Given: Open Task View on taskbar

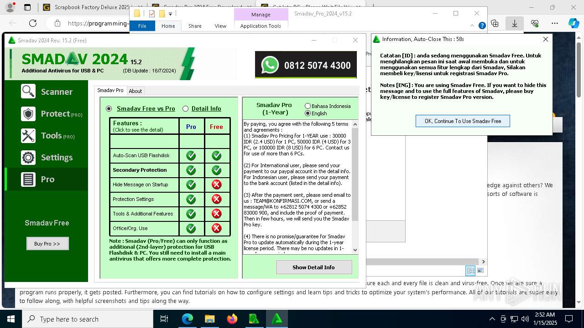Looking at the screenshot, I should click(x=164, y=319).
